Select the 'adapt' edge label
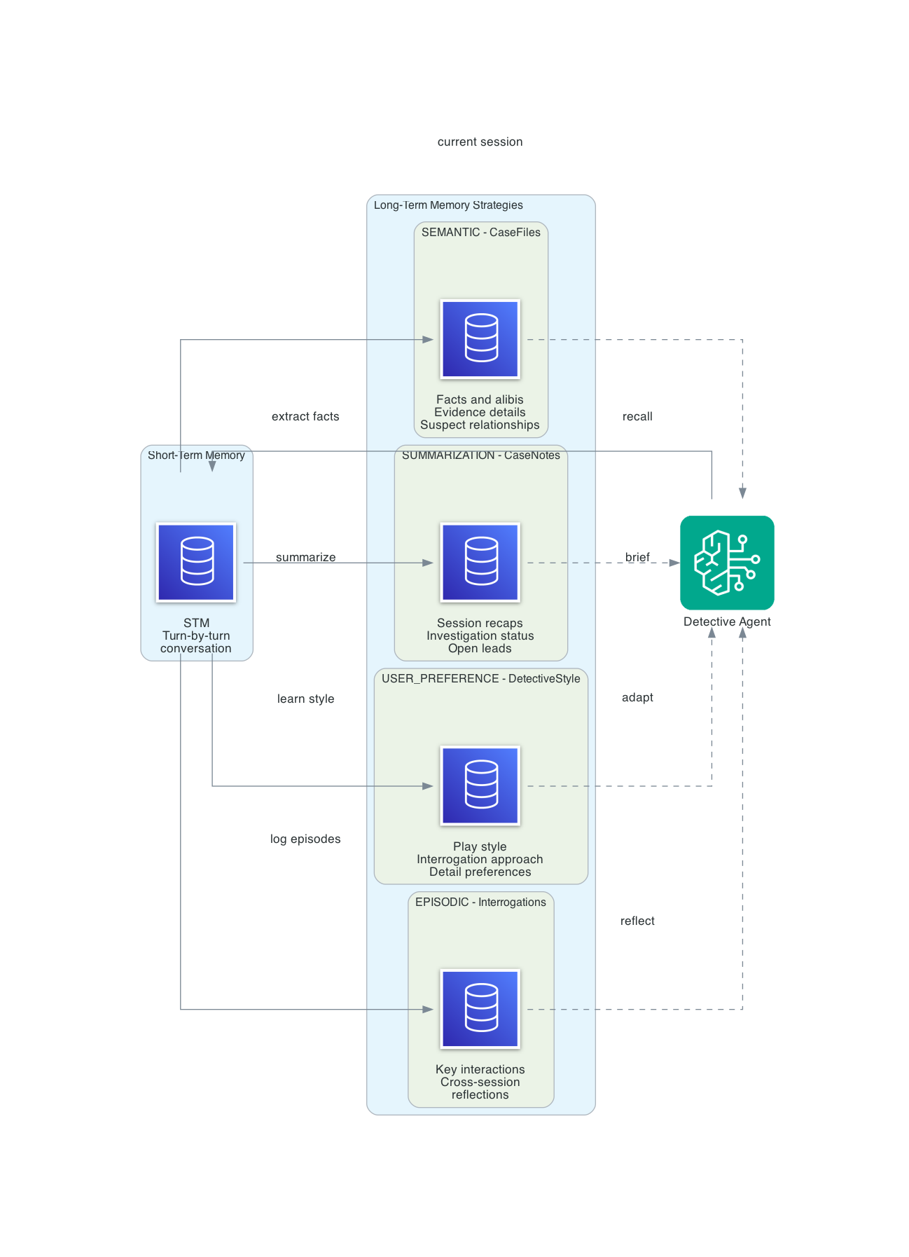This screenshot has height=1257, width=909. point(637,697)
